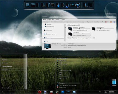Viewport: 118px width, 94px height.
Task: Click the help question mark icon in Explorer
Action: (114, 22)
